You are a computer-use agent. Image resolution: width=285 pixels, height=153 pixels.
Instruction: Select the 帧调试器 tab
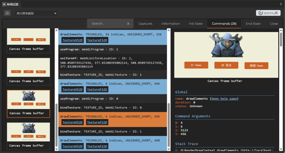(x=11, y=4)
